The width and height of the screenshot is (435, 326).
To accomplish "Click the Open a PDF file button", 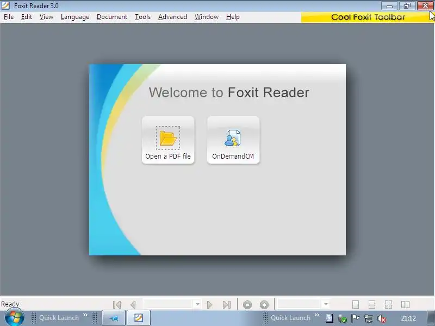I will [x=168, y=140].
